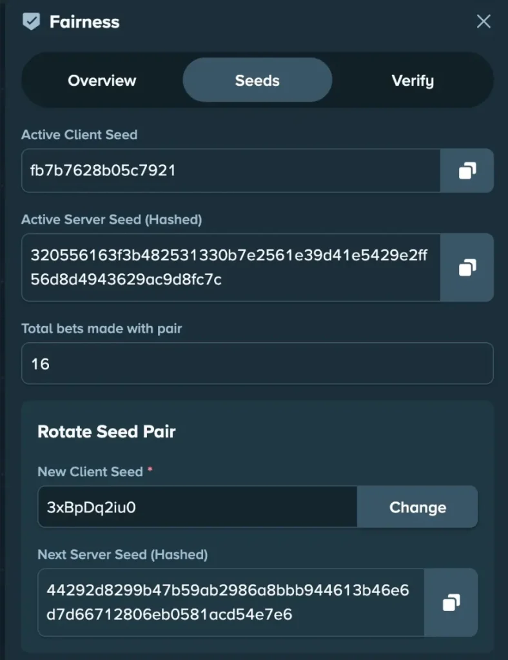
Task: Copy the next server seed hash
Action: pos(451,603)
